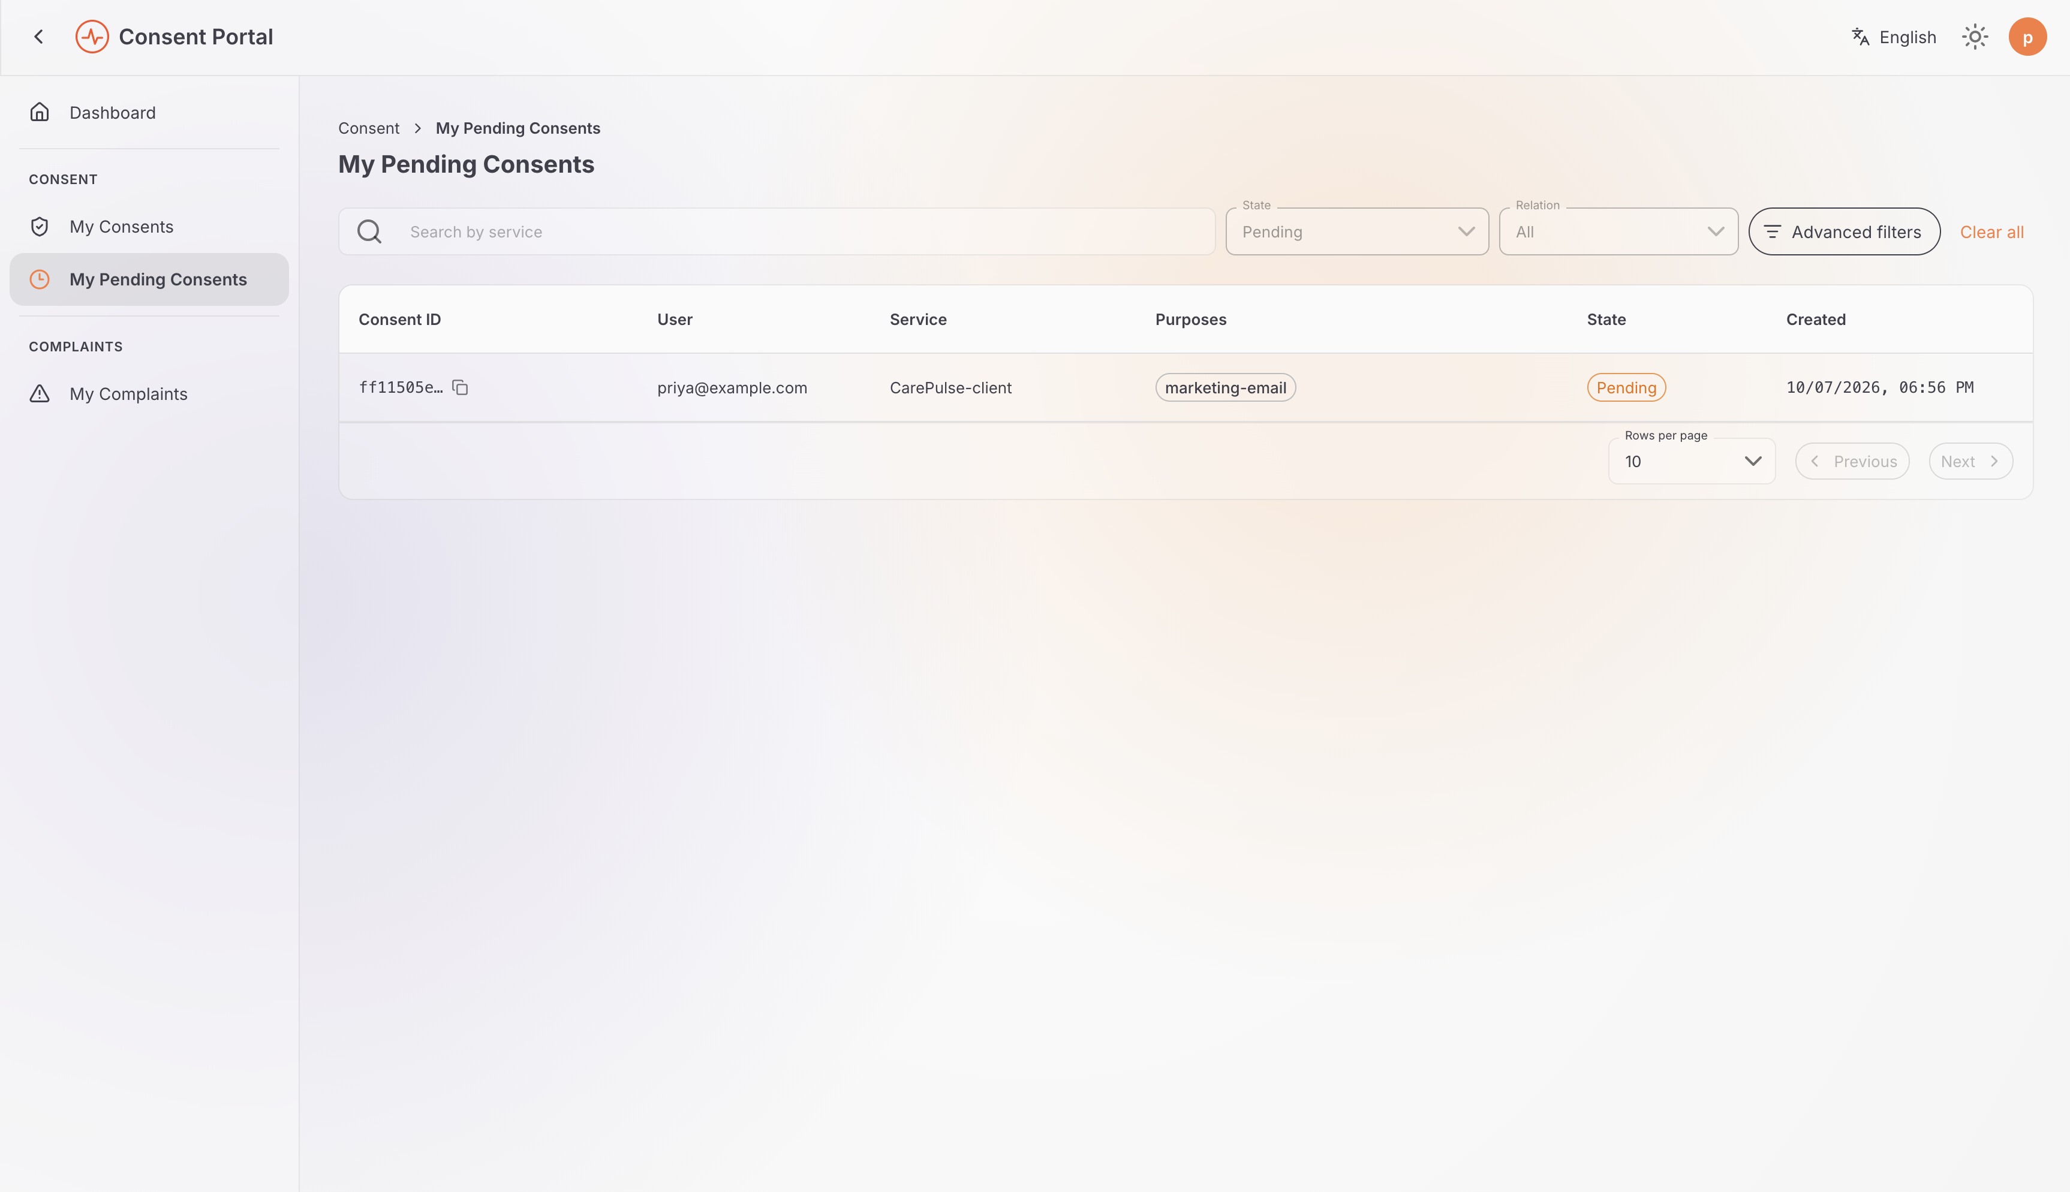The height and width of the screenshot is (1192, 2070).
Task: Click the Created column header
Action: (1815, 319)
